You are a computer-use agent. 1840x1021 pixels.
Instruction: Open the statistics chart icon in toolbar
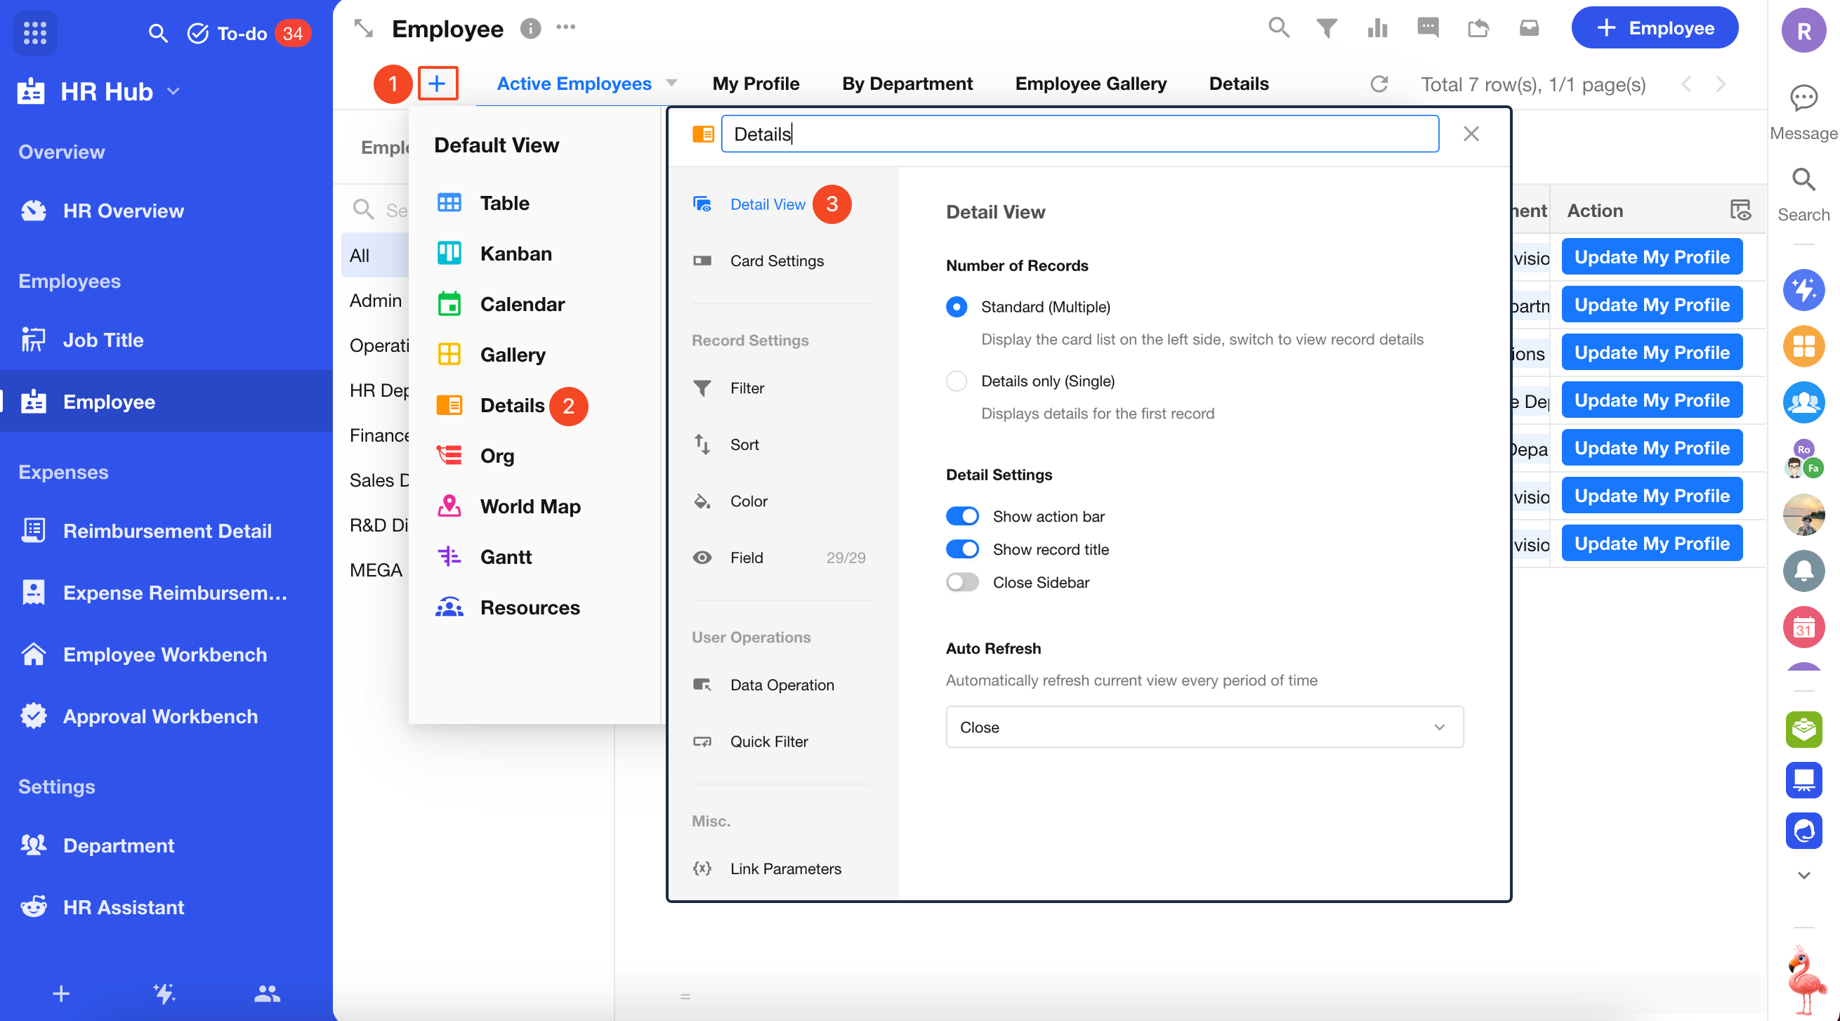click(x=1377, y=29)
